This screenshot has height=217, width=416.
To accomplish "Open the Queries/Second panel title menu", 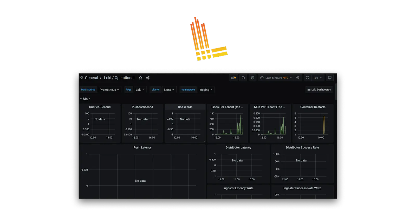I will click(x=100, y=107).
